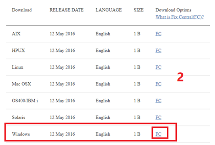Select the 'Solaris' download name

tap(18, 117)
